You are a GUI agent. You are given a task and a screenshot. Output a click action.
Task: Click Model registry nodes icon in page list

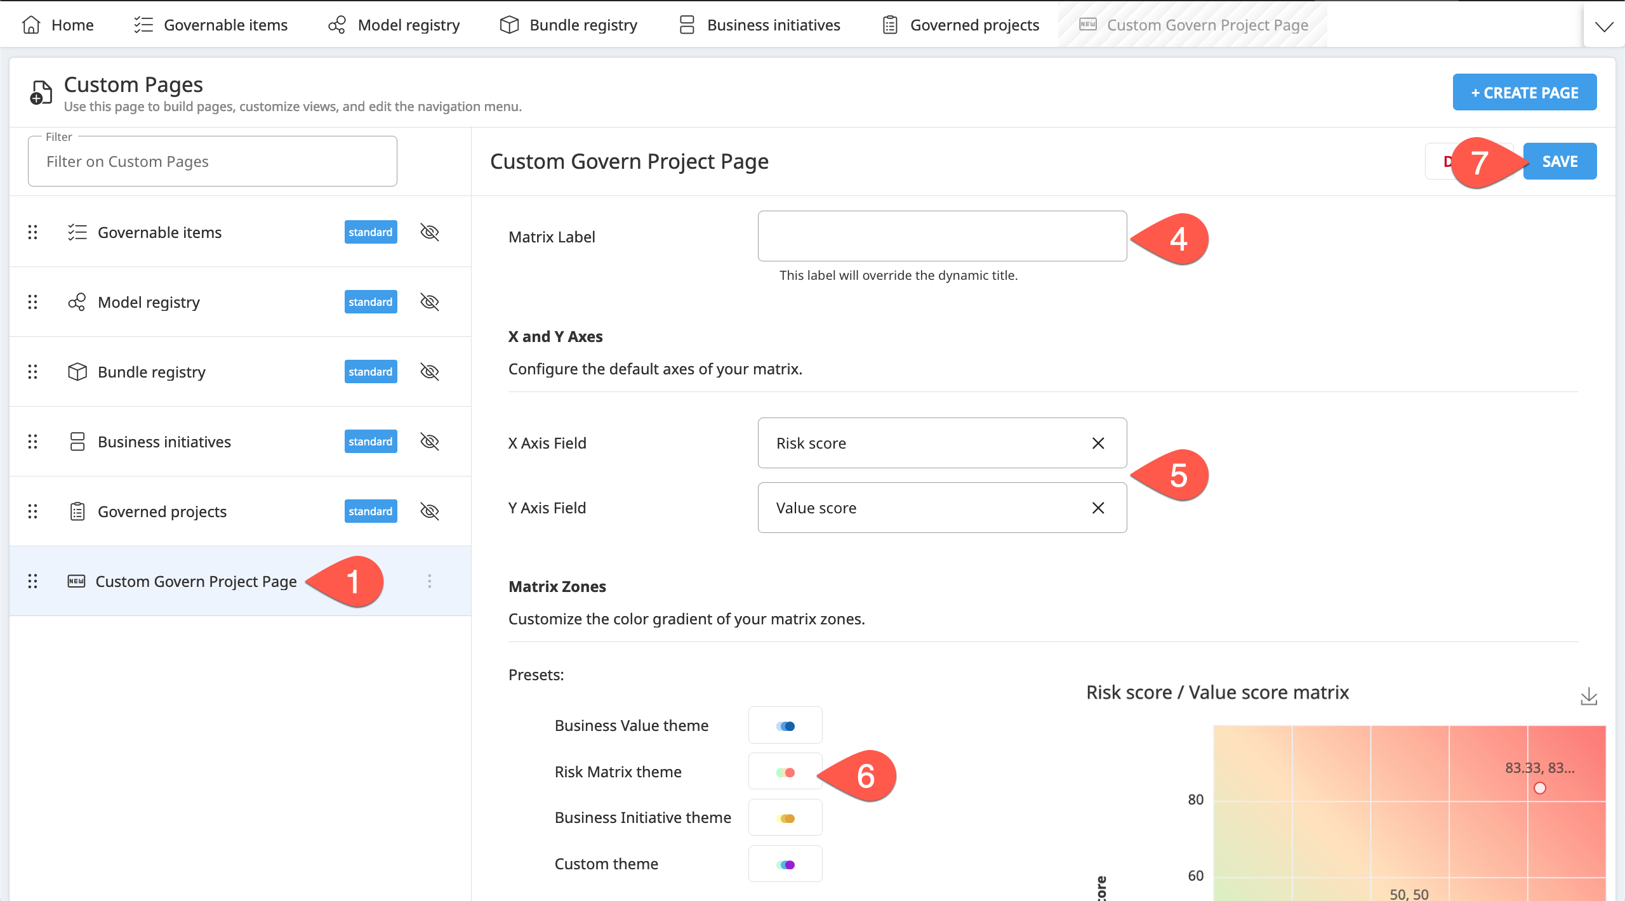pos(77,302)
